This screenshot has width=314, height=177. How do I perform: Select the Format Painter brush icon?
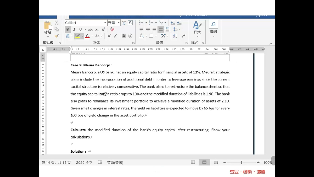pyautogui.click(x=57, y=36)
